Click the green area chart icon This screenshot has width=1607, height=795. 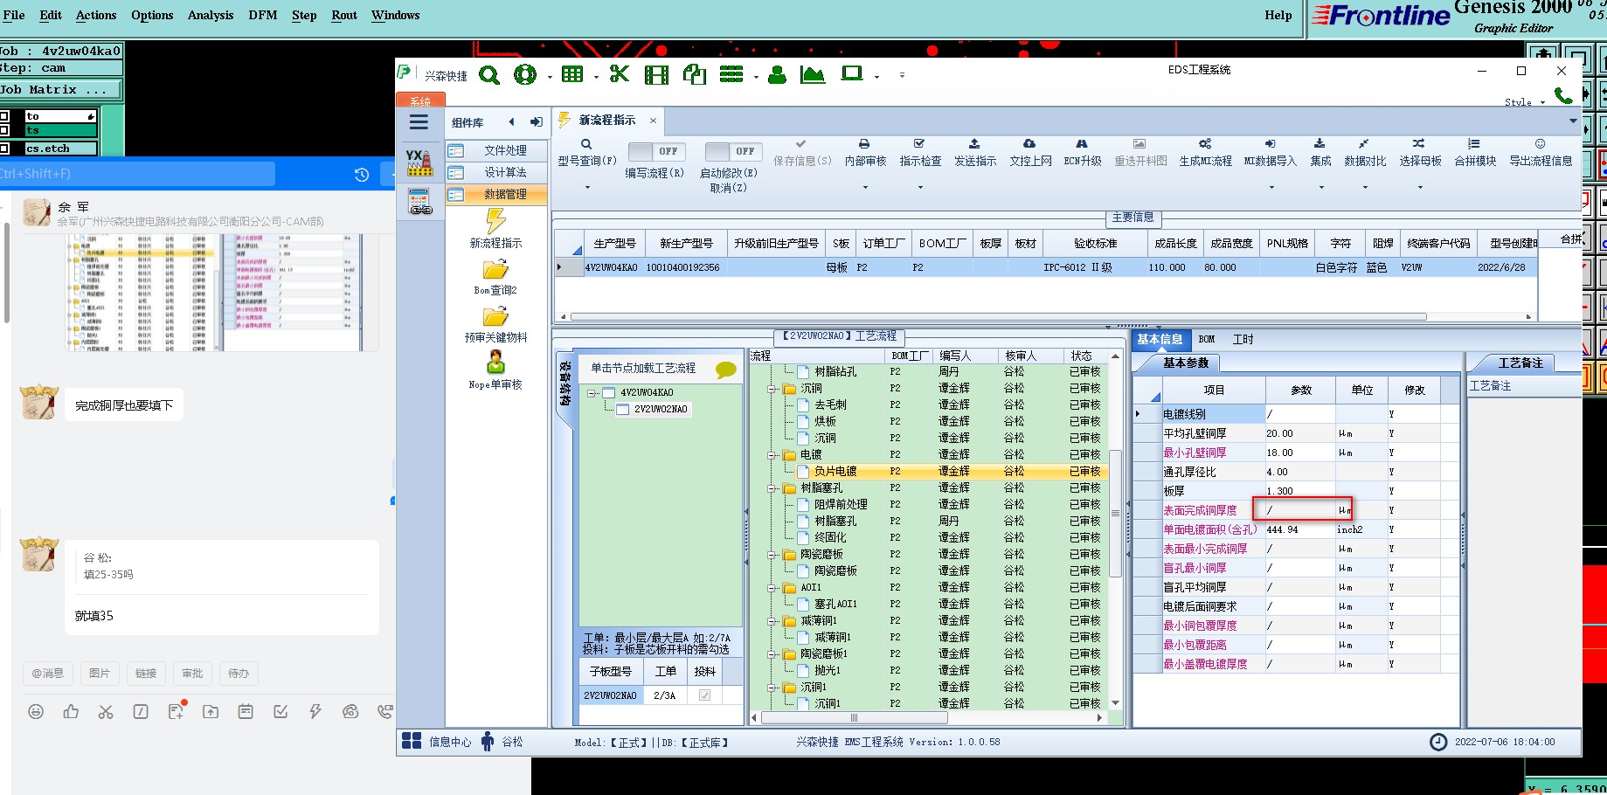[x=813, y=74]
